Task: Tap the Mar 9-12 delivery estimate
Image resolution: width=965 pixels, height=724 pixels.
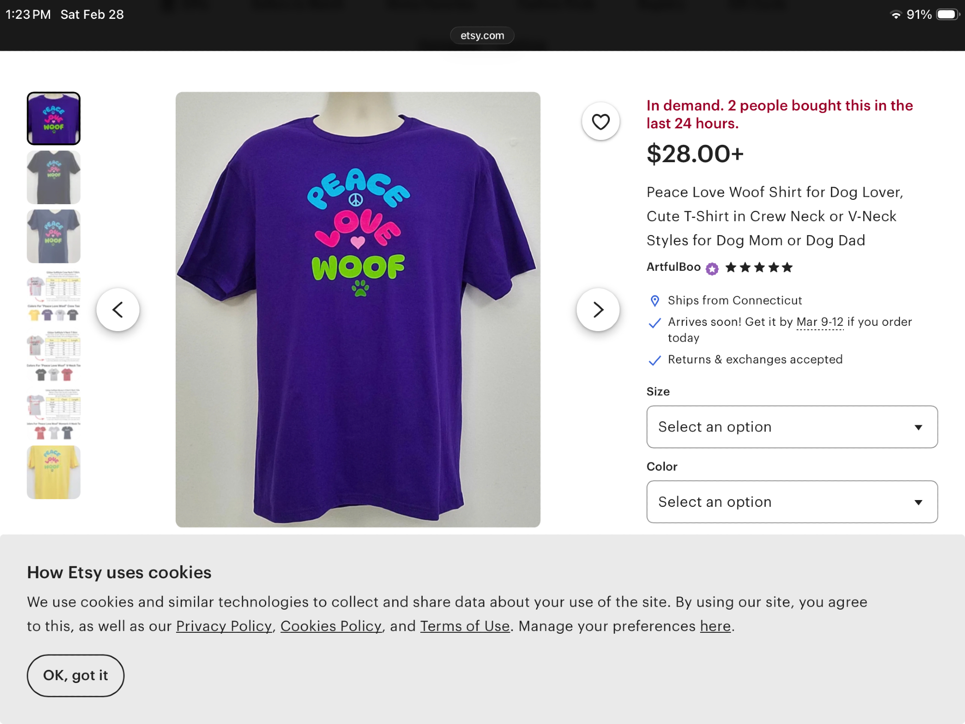Action: [819, 322]
